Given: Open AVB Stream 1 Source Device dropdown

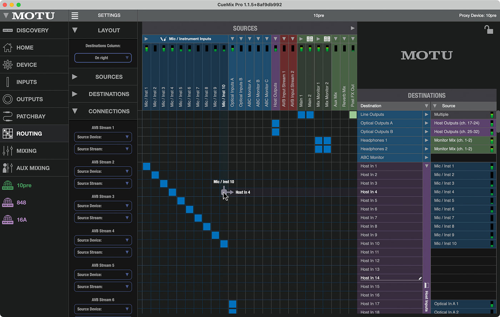Looking at the screenshot, I should point(103,137).
